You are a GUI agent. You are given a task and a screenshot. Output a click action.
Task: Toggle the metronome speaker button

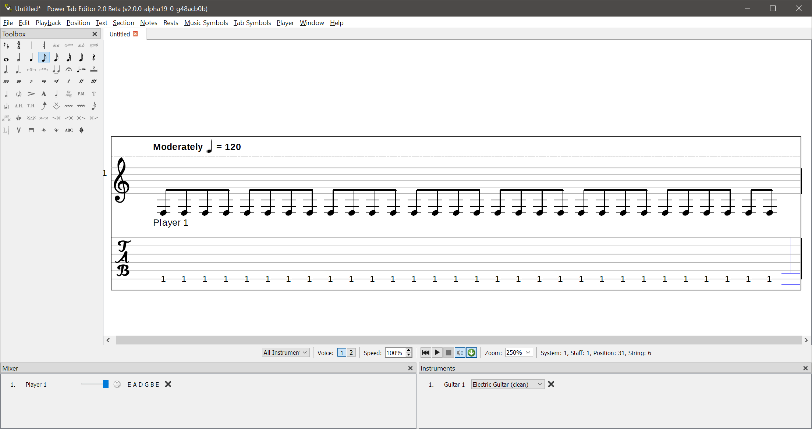(x=460, y=353)
